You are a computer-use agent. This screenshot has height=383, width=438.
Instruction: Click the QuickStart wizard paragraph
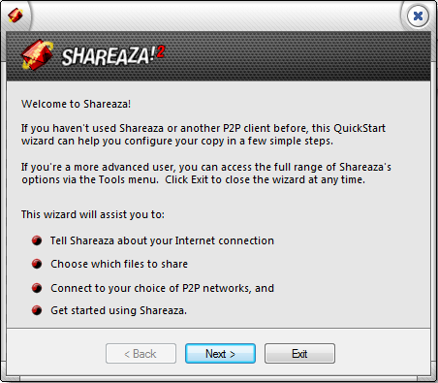(x=203, y=135)
